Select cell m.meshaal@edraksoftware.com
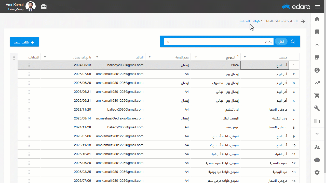This screenshot has height=183, width=326. tap(119, 118)
